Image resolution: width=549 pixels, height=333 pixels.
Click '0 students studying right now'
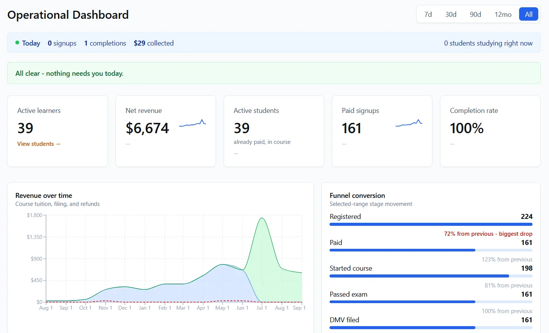(488, 43)
